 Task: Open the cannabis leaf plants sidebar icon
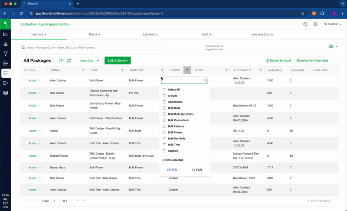click(6, 44)
